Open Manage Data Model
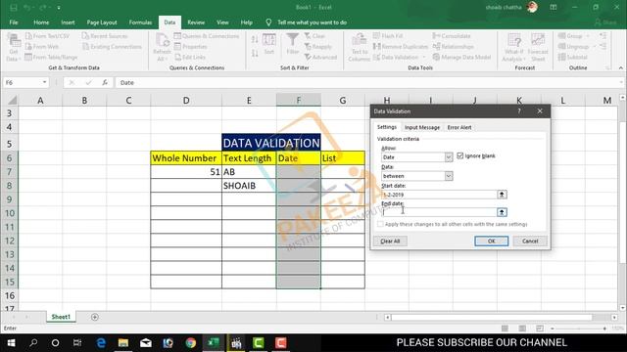The image size is (627, 352). 461,57
